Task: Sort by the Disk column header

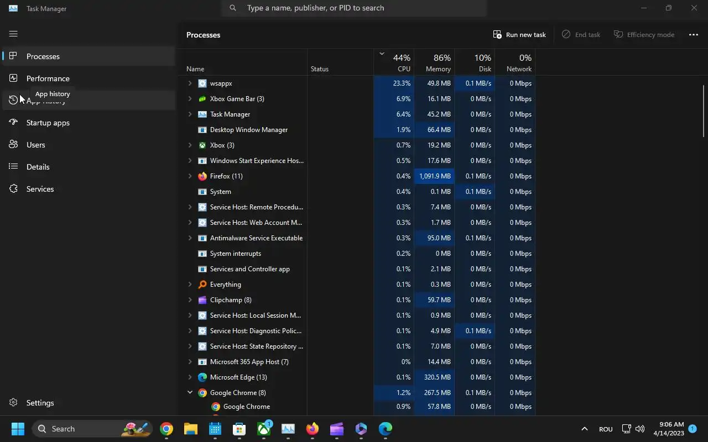Action: coord(475,62)
